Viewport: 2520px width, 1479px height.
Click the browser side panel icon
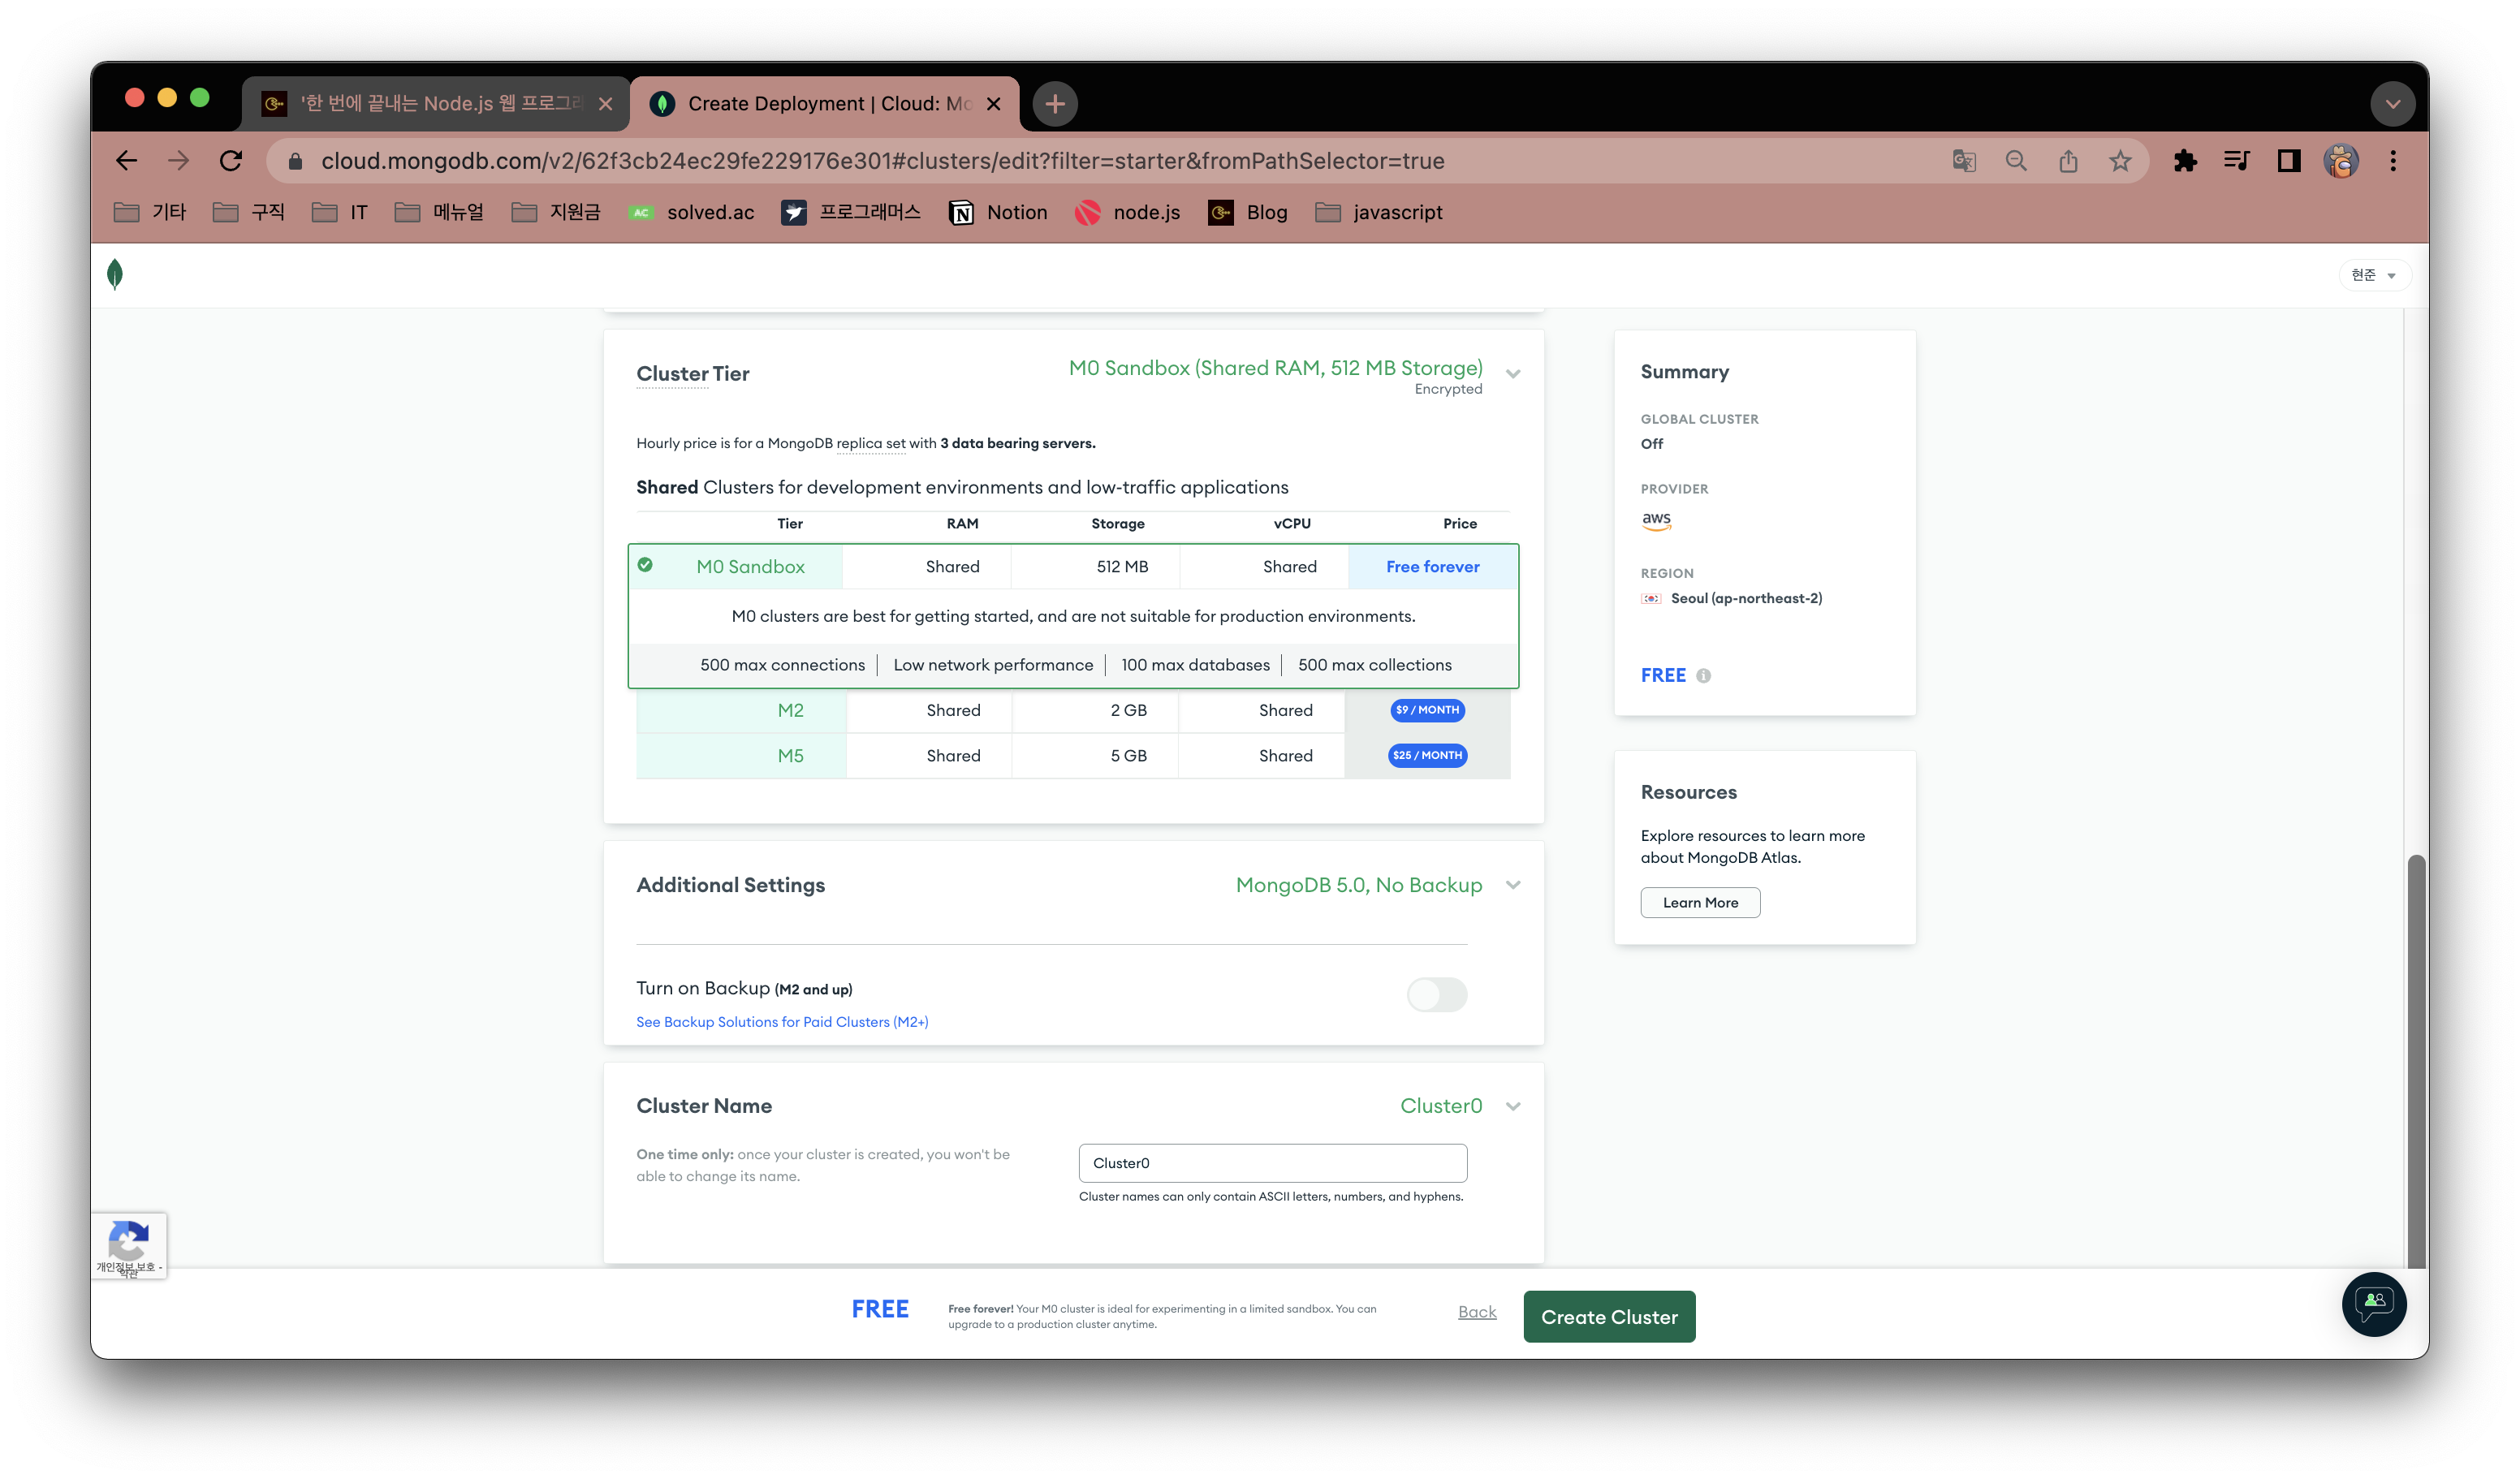[x=2288, y=161]
